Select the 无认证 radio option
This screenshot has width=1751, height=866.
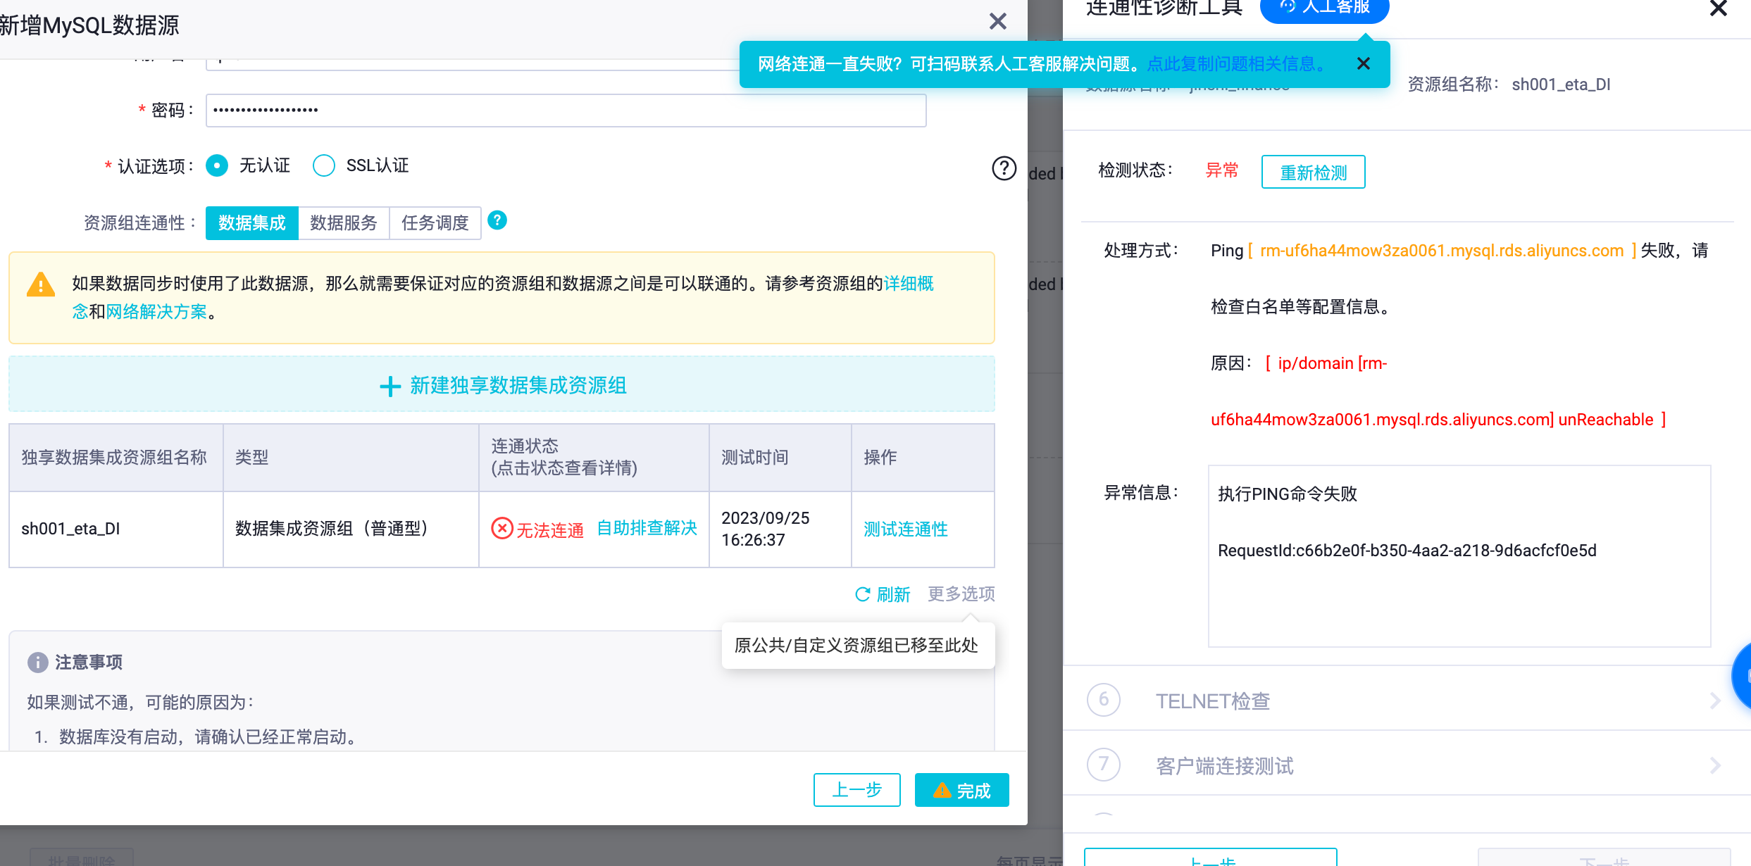click(x=217, y=165)
